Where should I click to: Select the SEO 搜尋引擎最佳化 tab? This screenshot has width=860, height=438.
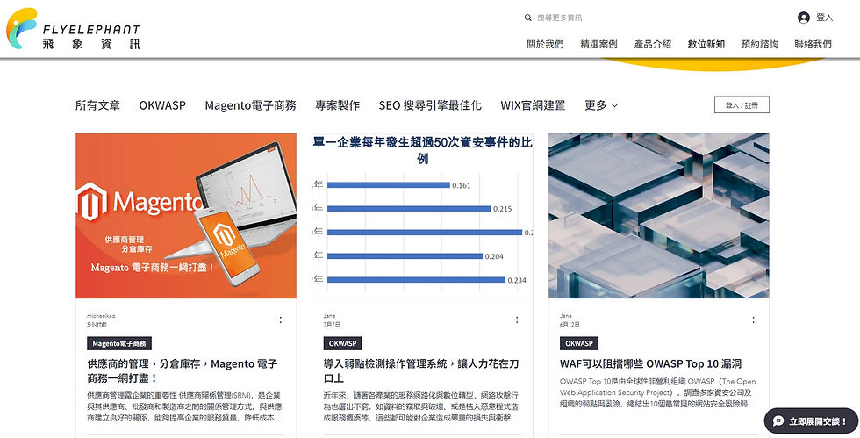coord(430,104)
